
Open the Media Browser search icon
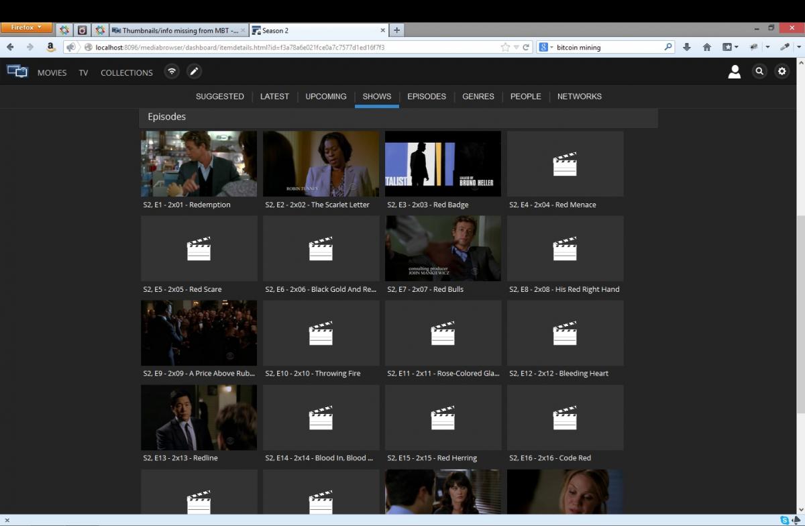tap(759, 71)
